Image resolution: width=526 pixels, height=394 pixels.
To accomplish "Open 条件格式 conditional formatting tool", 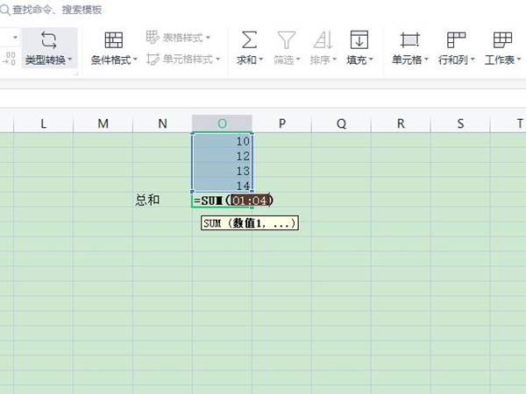I will [x=114, y=40].
